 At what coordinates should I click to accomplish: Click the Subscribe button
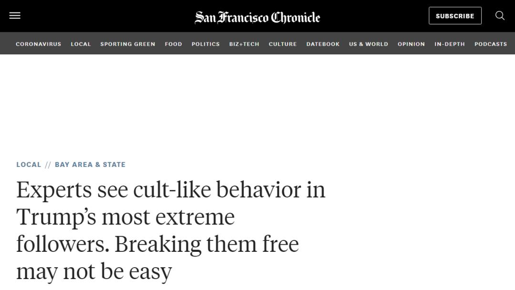[x=455, y=16]
